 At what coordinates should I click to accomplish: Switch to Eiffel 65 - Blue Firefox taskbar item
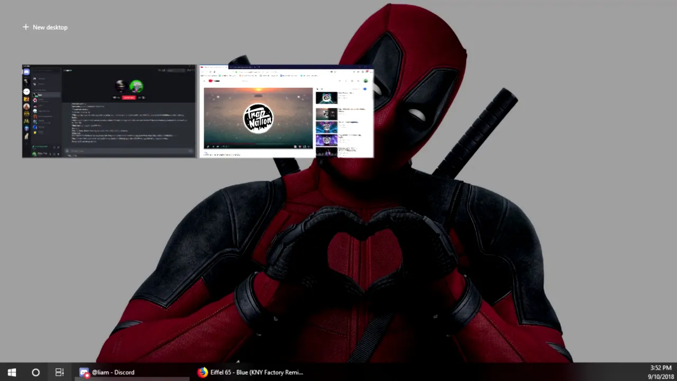tap(250, 372)
